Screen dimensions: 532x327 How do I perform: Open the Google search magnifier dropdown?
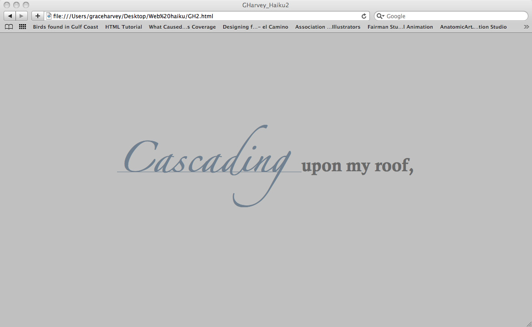tap(380, 16)
